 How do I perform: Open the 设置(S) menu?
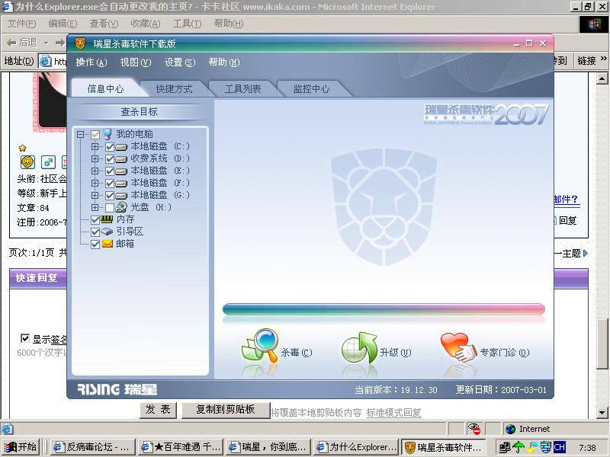pyautogui.click(x=180, y=62)
